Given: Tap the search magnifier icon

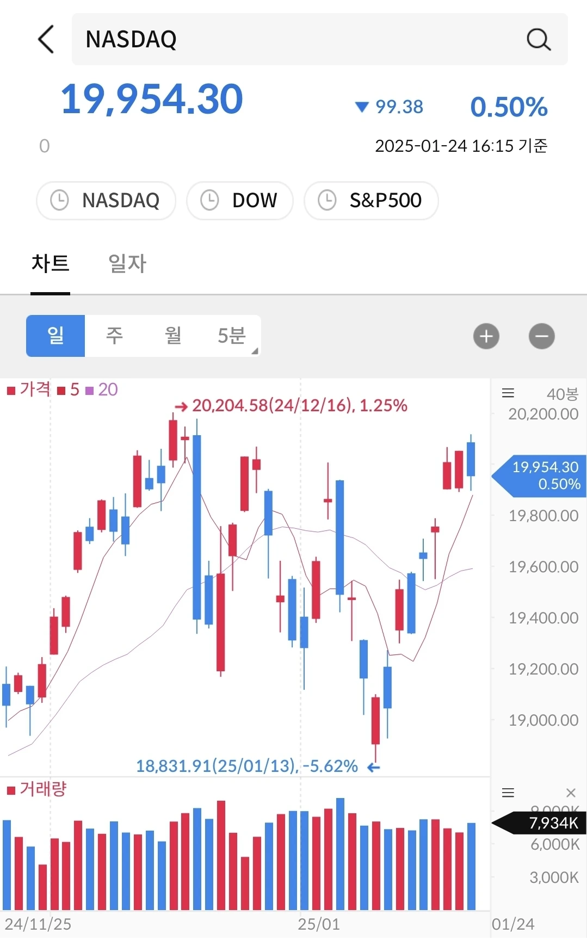Looking at the screenshot, I should (539, 39).
